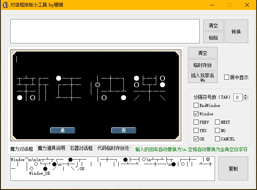
Task: Click the 清空 button above 粘贴
Action: click(213, 26)
